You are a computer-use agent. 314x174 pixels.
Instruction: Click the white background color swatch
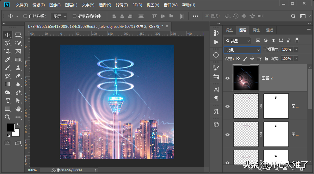17,134
